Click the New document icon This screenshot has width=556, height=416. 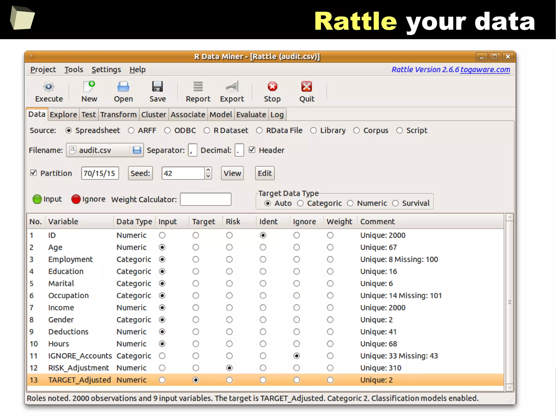point(89,87)
